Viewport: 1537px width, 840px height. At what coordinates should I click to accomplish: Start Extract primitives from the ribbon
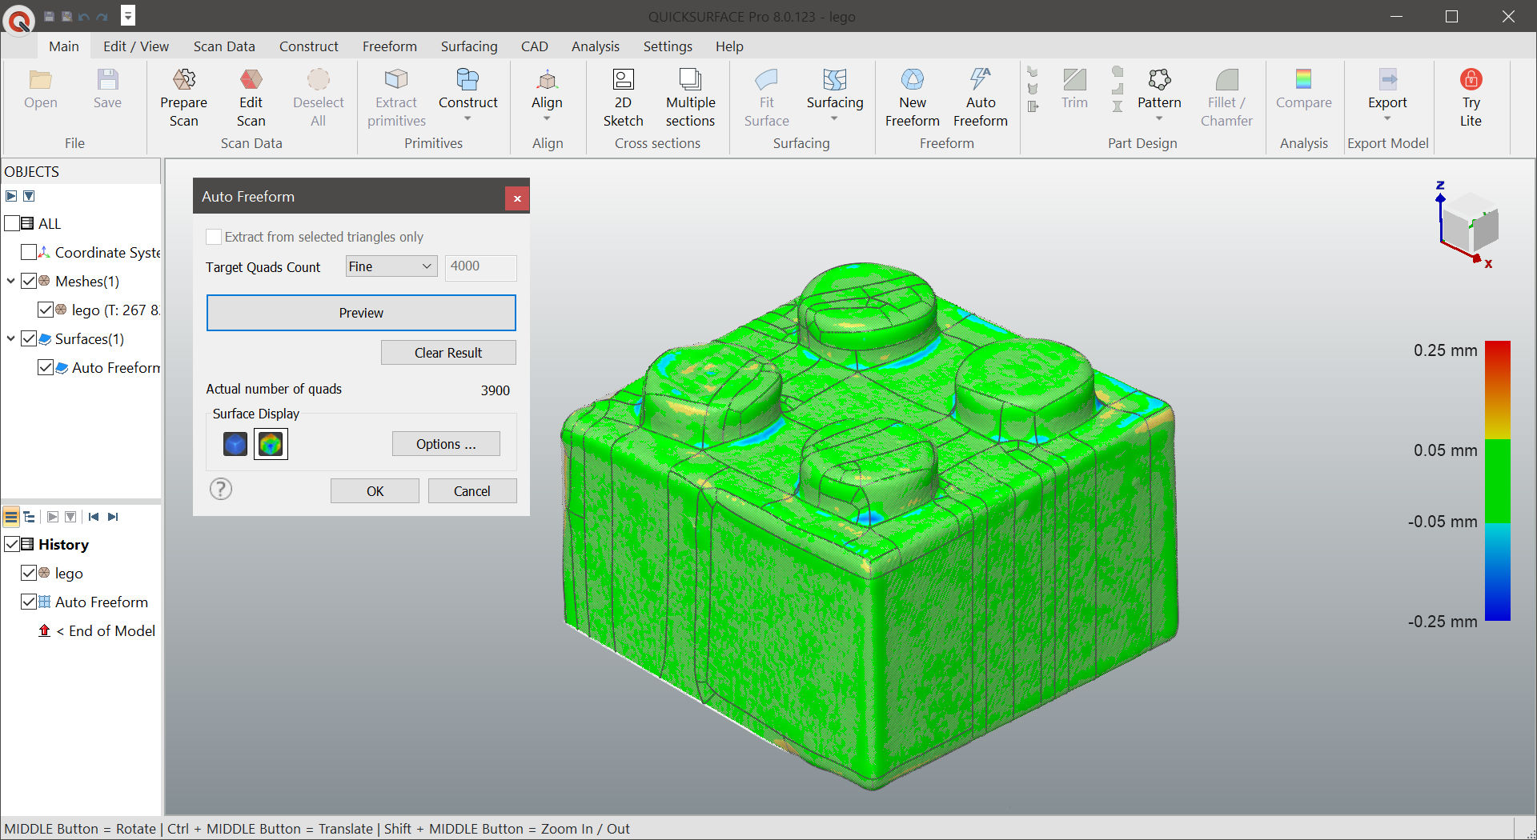pyautogui.click(x=396, y=98)
